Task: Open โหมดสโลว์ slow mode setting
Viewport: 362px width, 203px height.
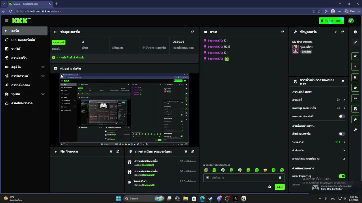Action: click(x=319, y=142)
